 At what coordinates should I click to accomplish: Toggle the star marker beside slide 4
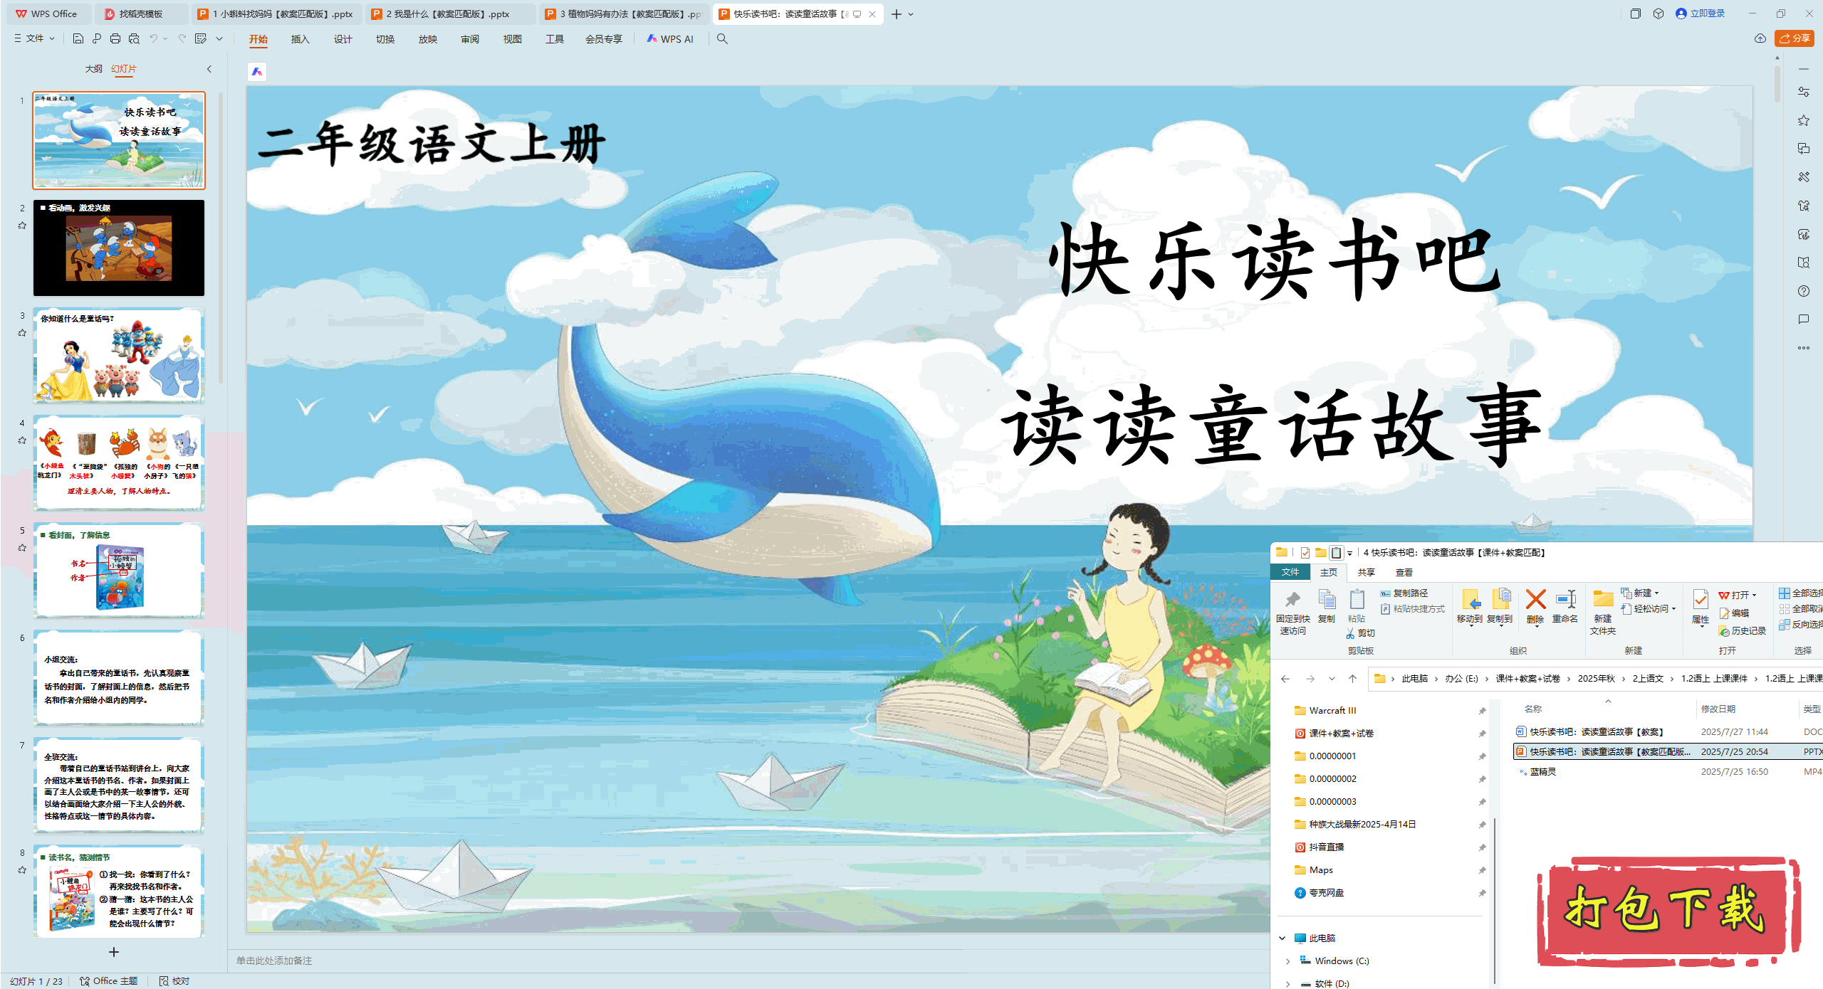pos(22,440)
